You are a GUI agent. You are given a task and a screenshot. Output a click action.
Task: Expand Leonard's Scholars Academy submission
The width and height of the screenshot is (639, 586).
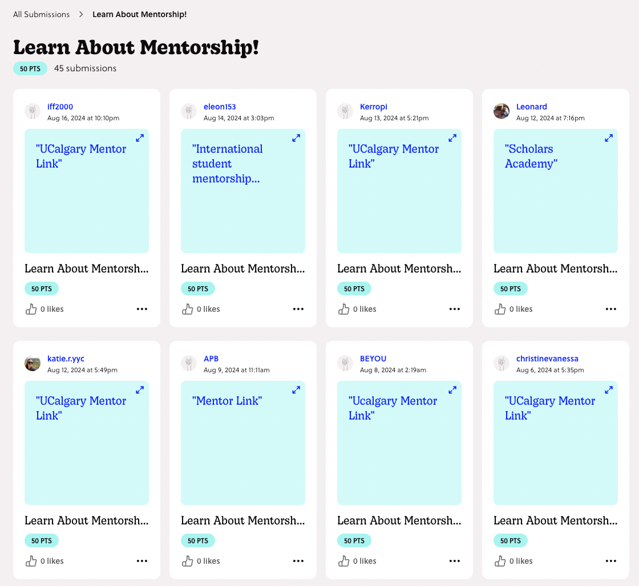point(609,138)
